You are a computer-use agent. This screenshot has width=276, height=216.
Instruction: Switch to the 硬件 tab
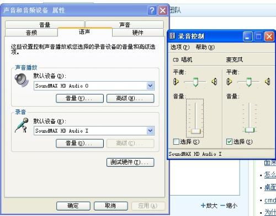pos(137,33)
